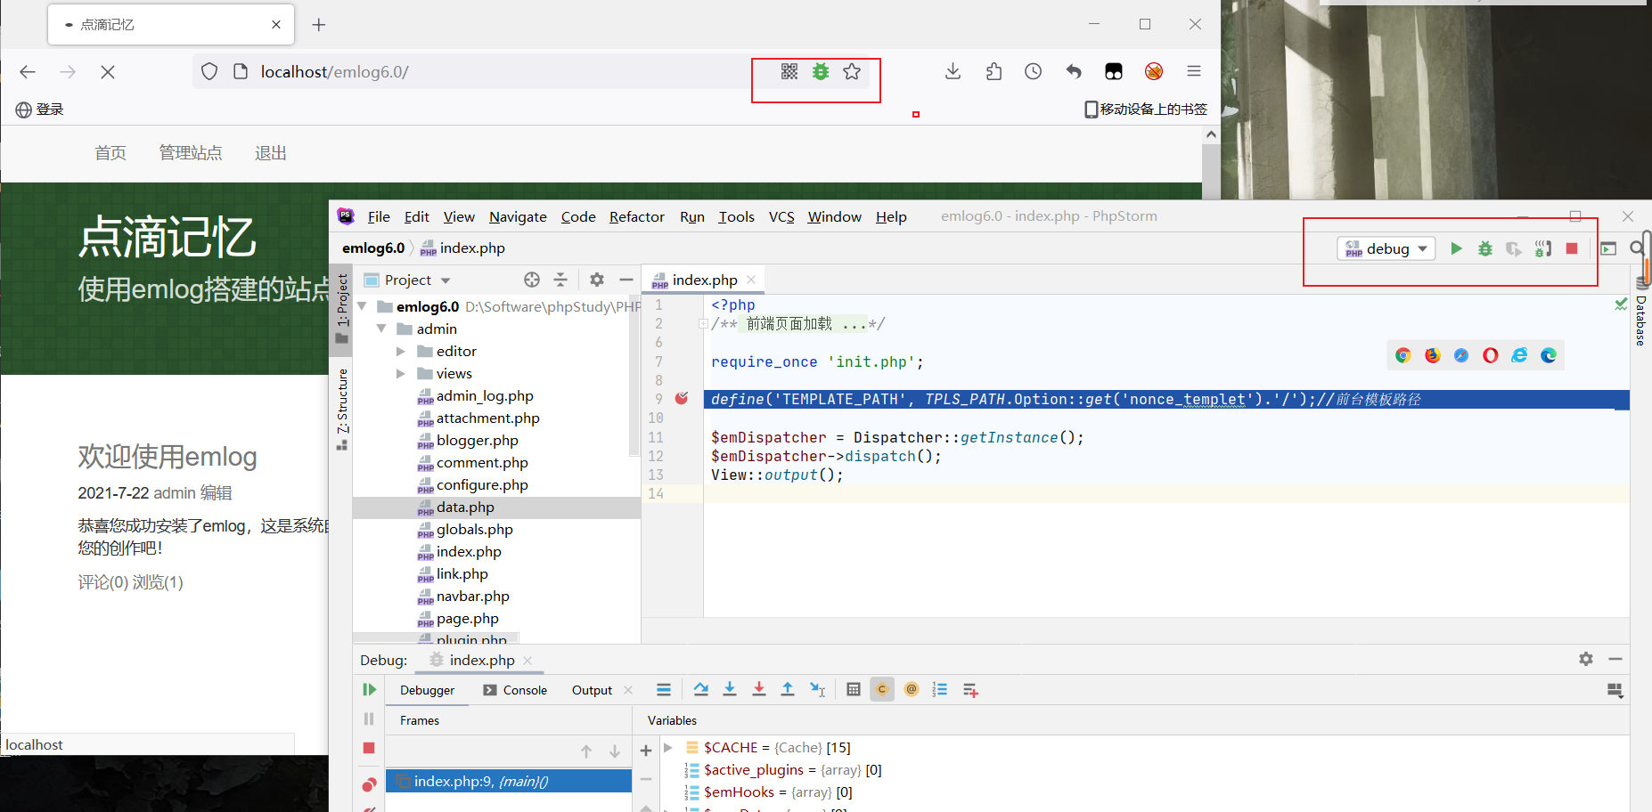Image resolution: width=1652 pixels, height=812 pixels.
Task: Open file in Opera browser icon
Action: point(1491,355)
